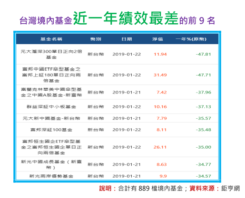Select fund name 新光中國成長基金（新臺幣）
This screenshot has height=198, width=245.
[x=51, y=164]
